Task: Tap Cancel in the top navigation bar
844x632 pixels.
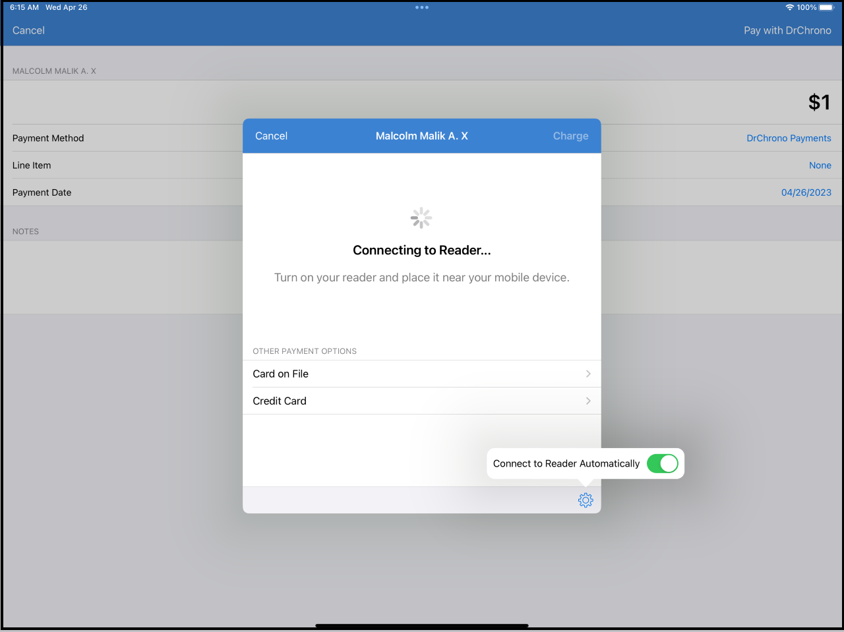Action: point(28,30)
